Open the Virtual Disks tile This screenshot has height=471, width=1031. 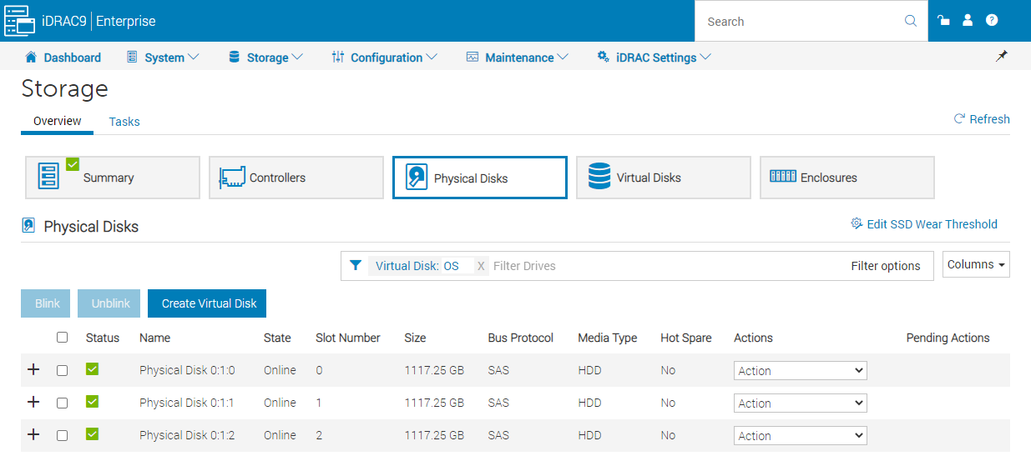(x=664, y=178)
